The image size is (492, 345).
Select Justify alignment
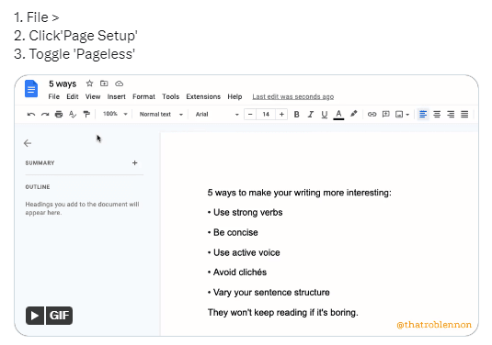click(464, 115)
